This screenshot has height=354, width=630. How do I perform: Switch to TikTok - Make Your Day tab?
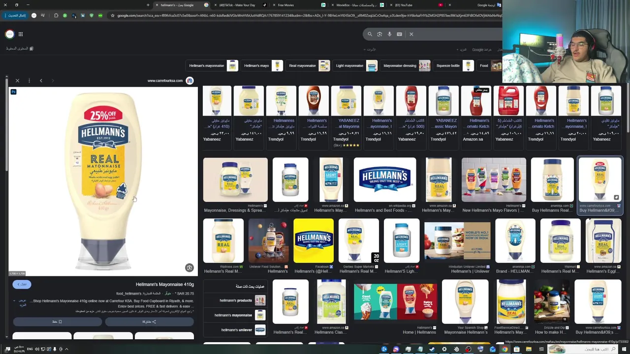[240, 5]
